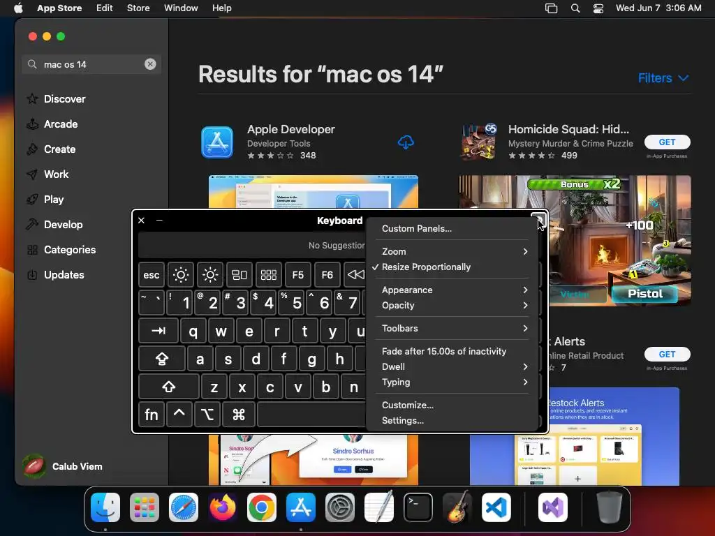715x536 pixels.
Task: Choose Settings... from the keyboard menu
Action: pos(452,421)
